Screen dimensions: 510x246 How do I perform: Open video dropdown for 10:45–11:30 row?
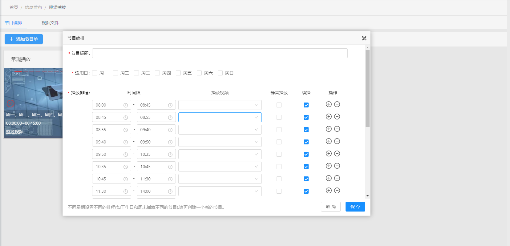(x=220, y=179)
